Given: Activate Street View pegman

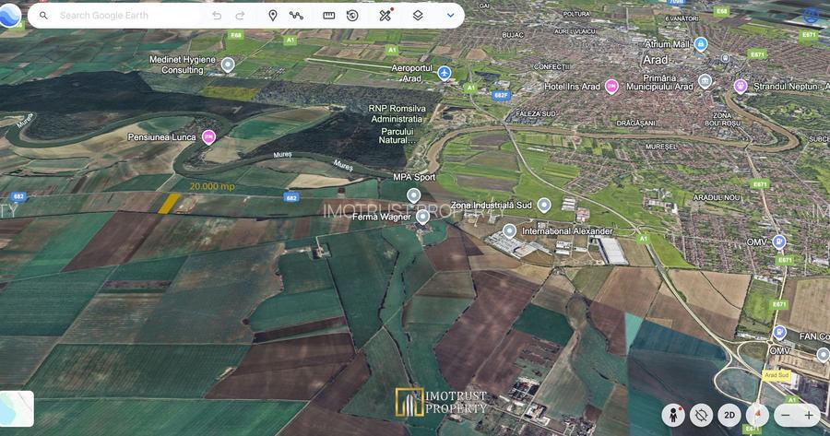Looking at the screenshot, I should pyautogui.click(x=673, y=416).
